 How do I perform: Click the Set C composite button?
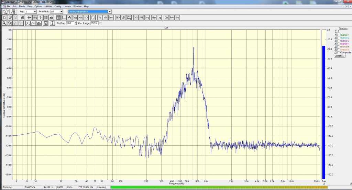[335, 52]
